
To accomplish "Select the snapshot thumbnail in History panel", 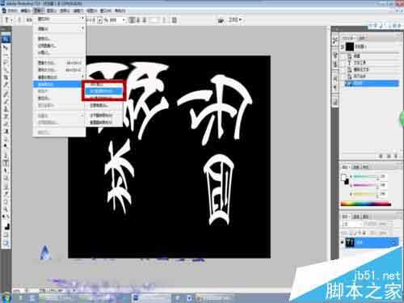I will pyautogui.click(x=350, y=47).
